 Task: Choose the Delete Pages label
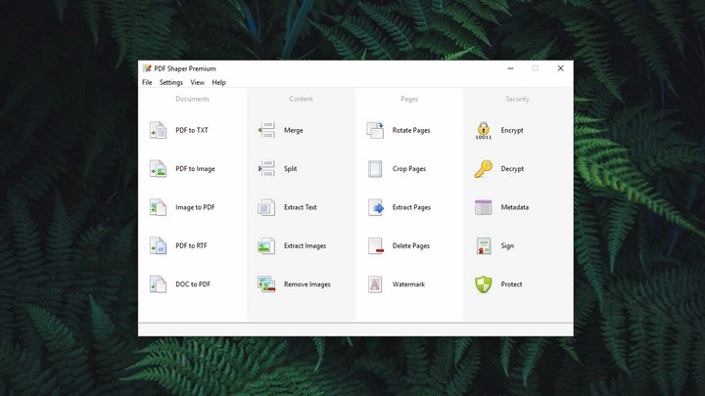411,246
